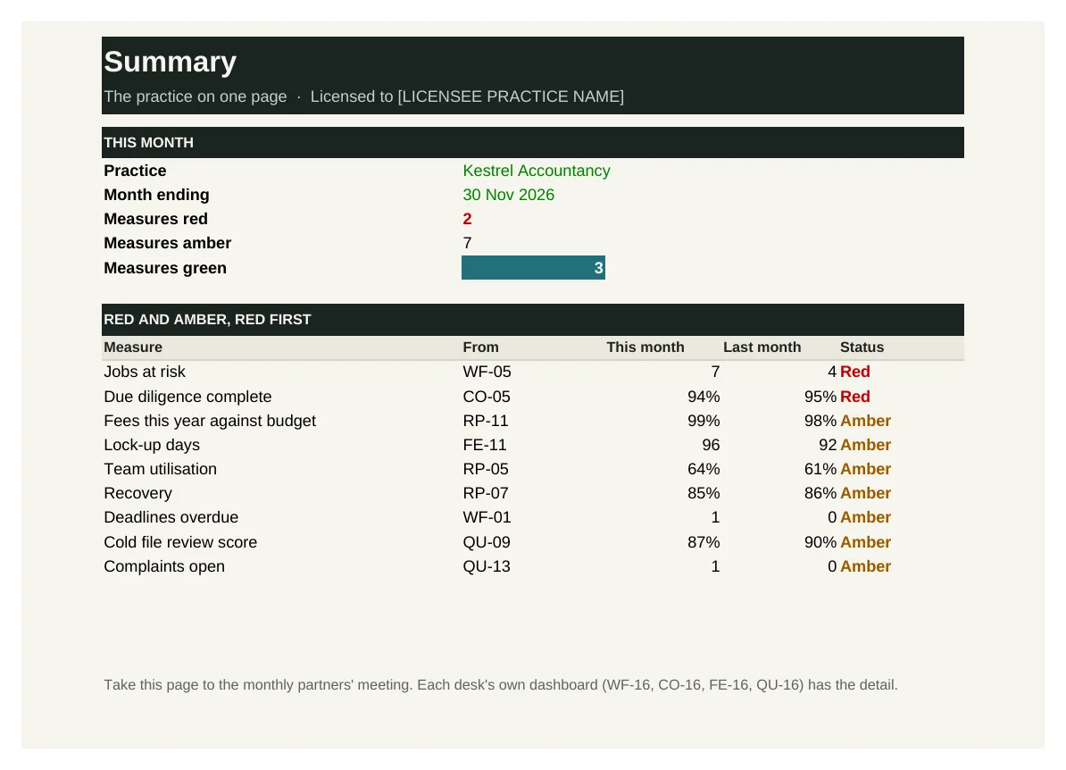Click this month's 64% for Team utilisation

[704, 469]
